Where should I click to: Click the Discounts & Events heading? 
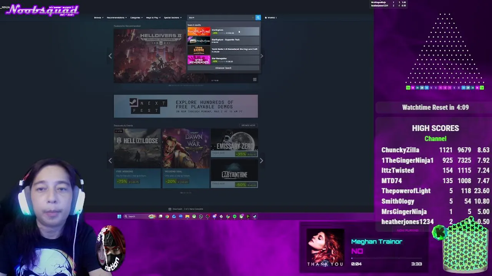[123, 125]
